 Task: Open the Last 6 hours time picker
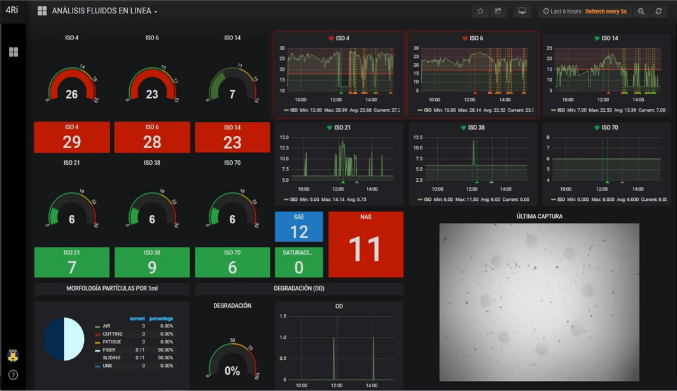(x=561, y=11)
